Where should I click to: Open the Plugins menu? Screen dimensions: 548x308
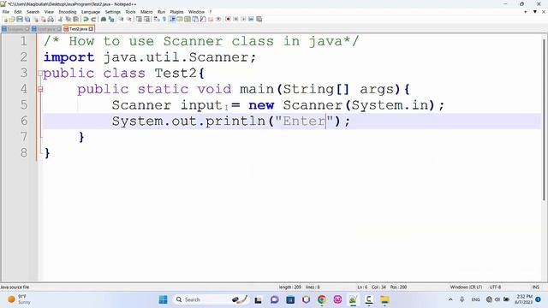click(x=176, y=12)
